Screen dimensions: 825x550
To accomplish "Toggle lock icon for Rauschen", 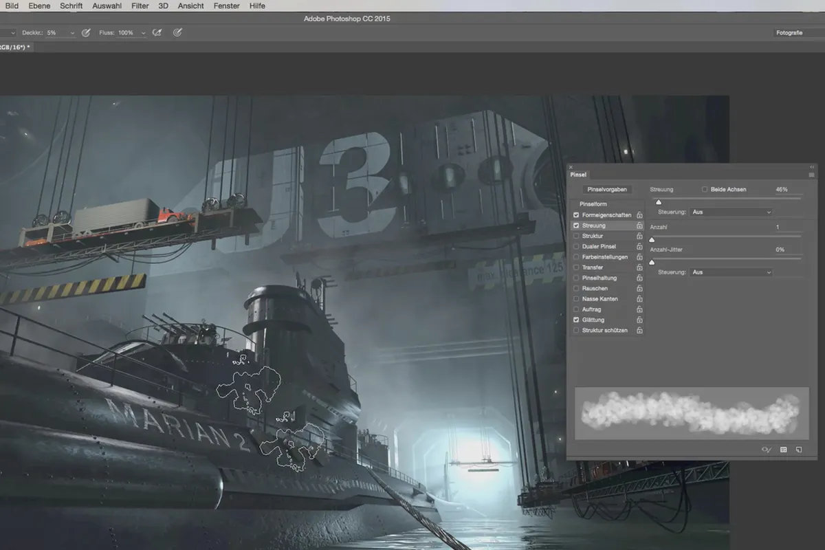I will (x=639, y=289).
